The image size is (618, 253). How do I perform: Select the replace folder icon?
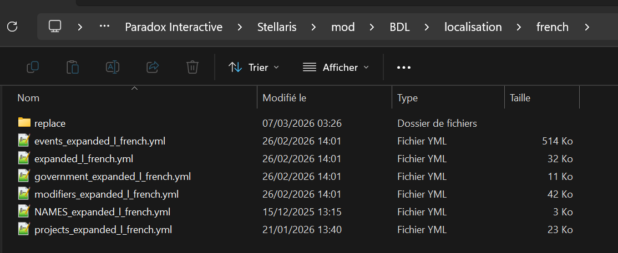pos(24,123)
